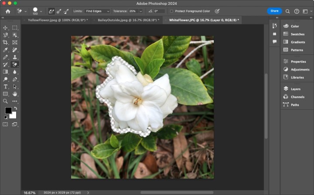
Task: Activate the Zoom tool in toolbar
Action: pos(6,101)
